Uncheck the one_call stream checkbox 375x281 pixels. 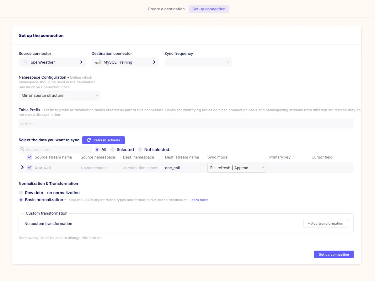(x=29, y=168)
